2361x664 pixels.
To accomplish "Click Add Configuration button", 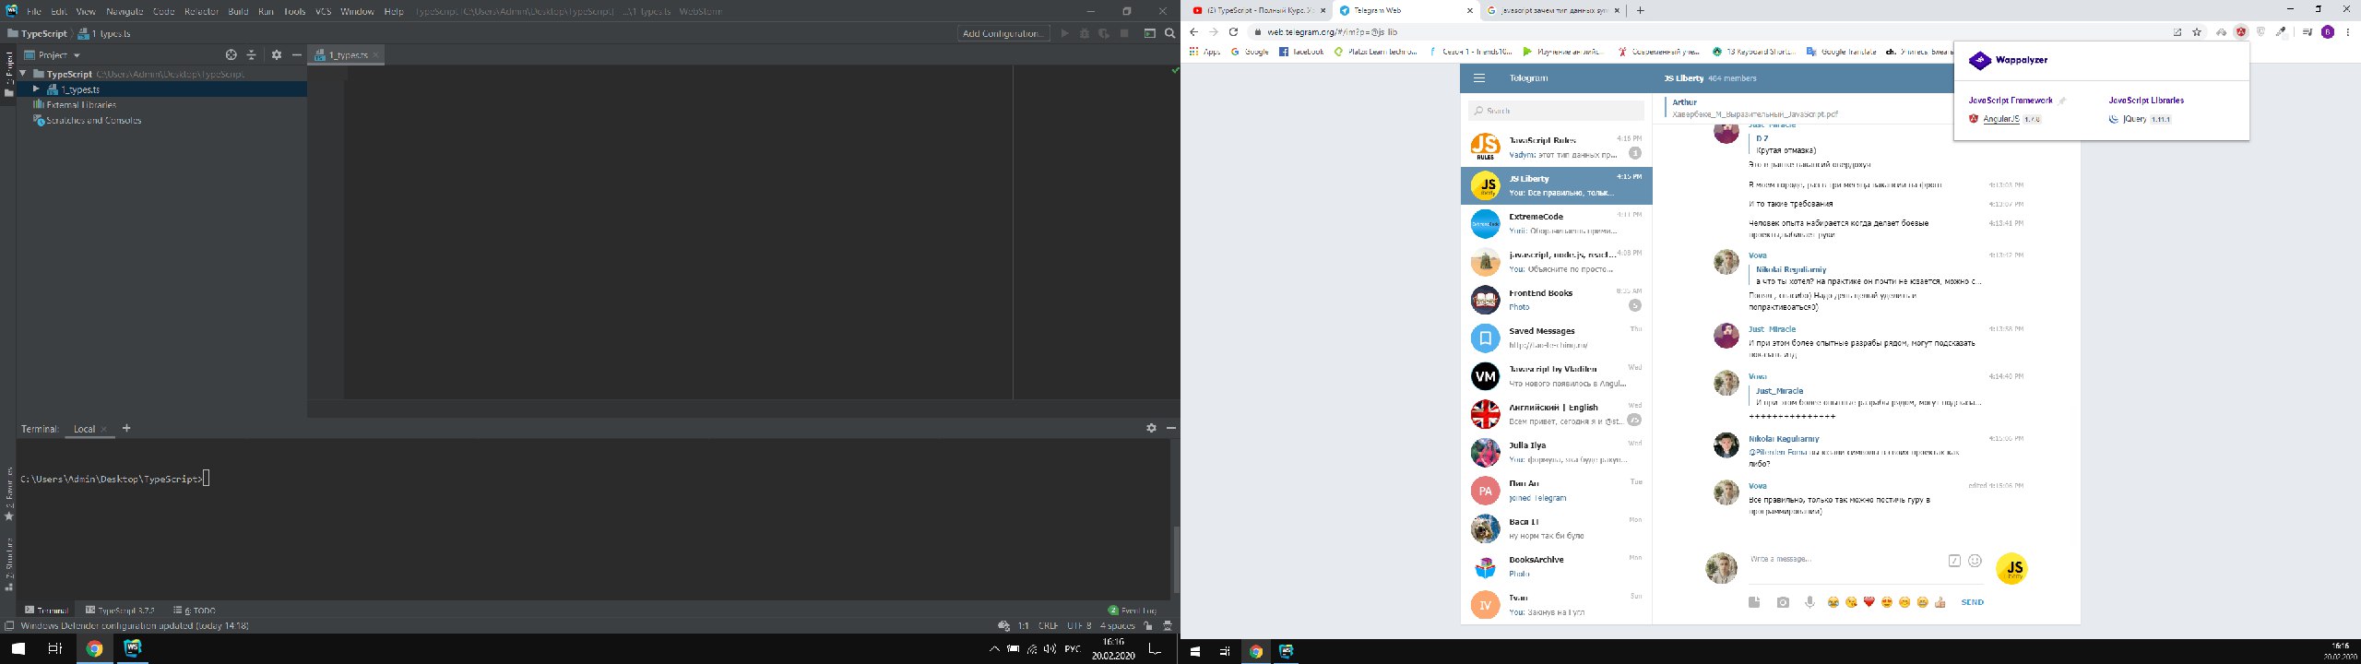I will [x=1003, y=33].
